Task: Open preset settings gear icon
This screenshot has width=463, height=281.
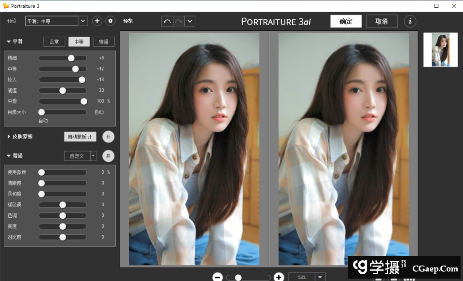Action: pyautogui.click(x=110, y=21)
